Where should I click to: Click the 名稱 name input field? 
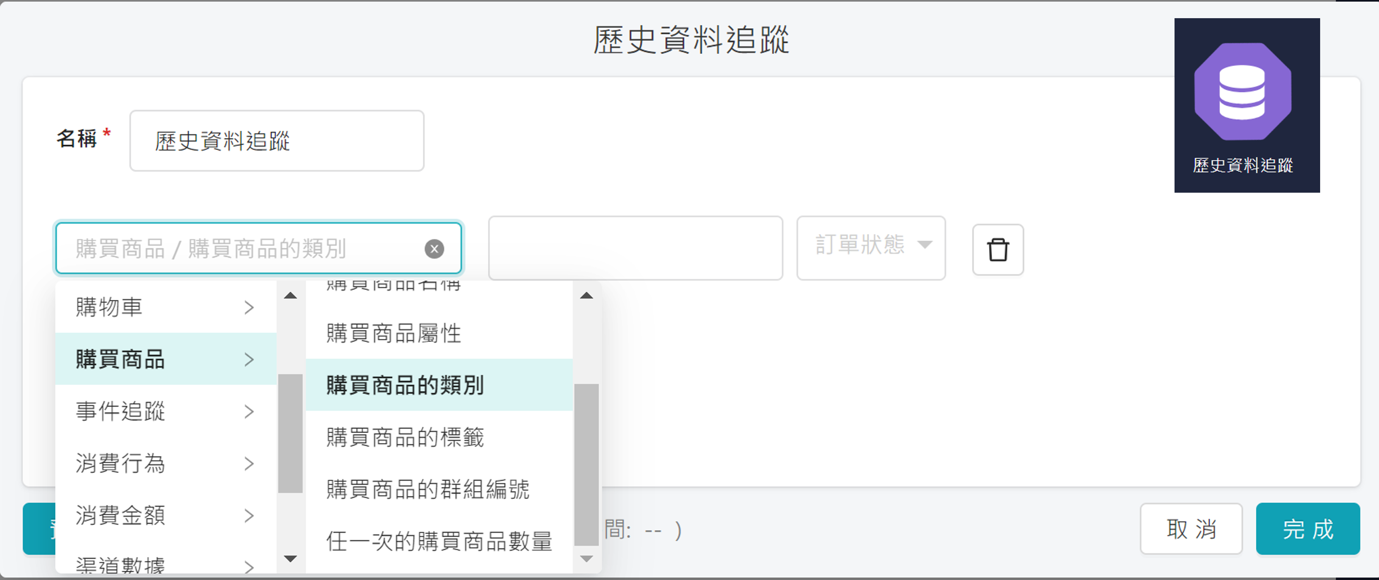coord(276,140)
